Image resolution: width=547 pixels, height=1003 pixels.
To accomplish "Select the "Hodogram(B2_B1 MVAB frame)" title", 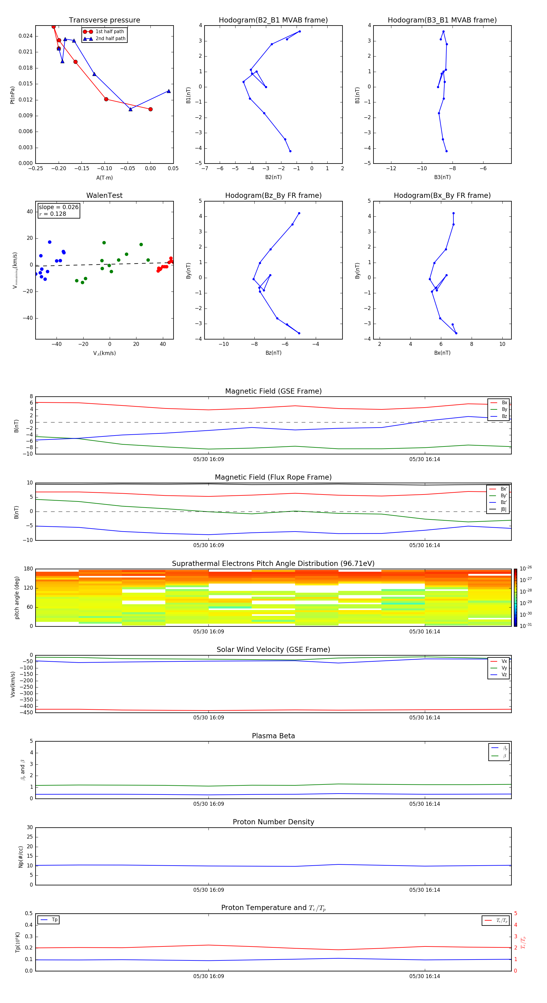I will [273, 20].
